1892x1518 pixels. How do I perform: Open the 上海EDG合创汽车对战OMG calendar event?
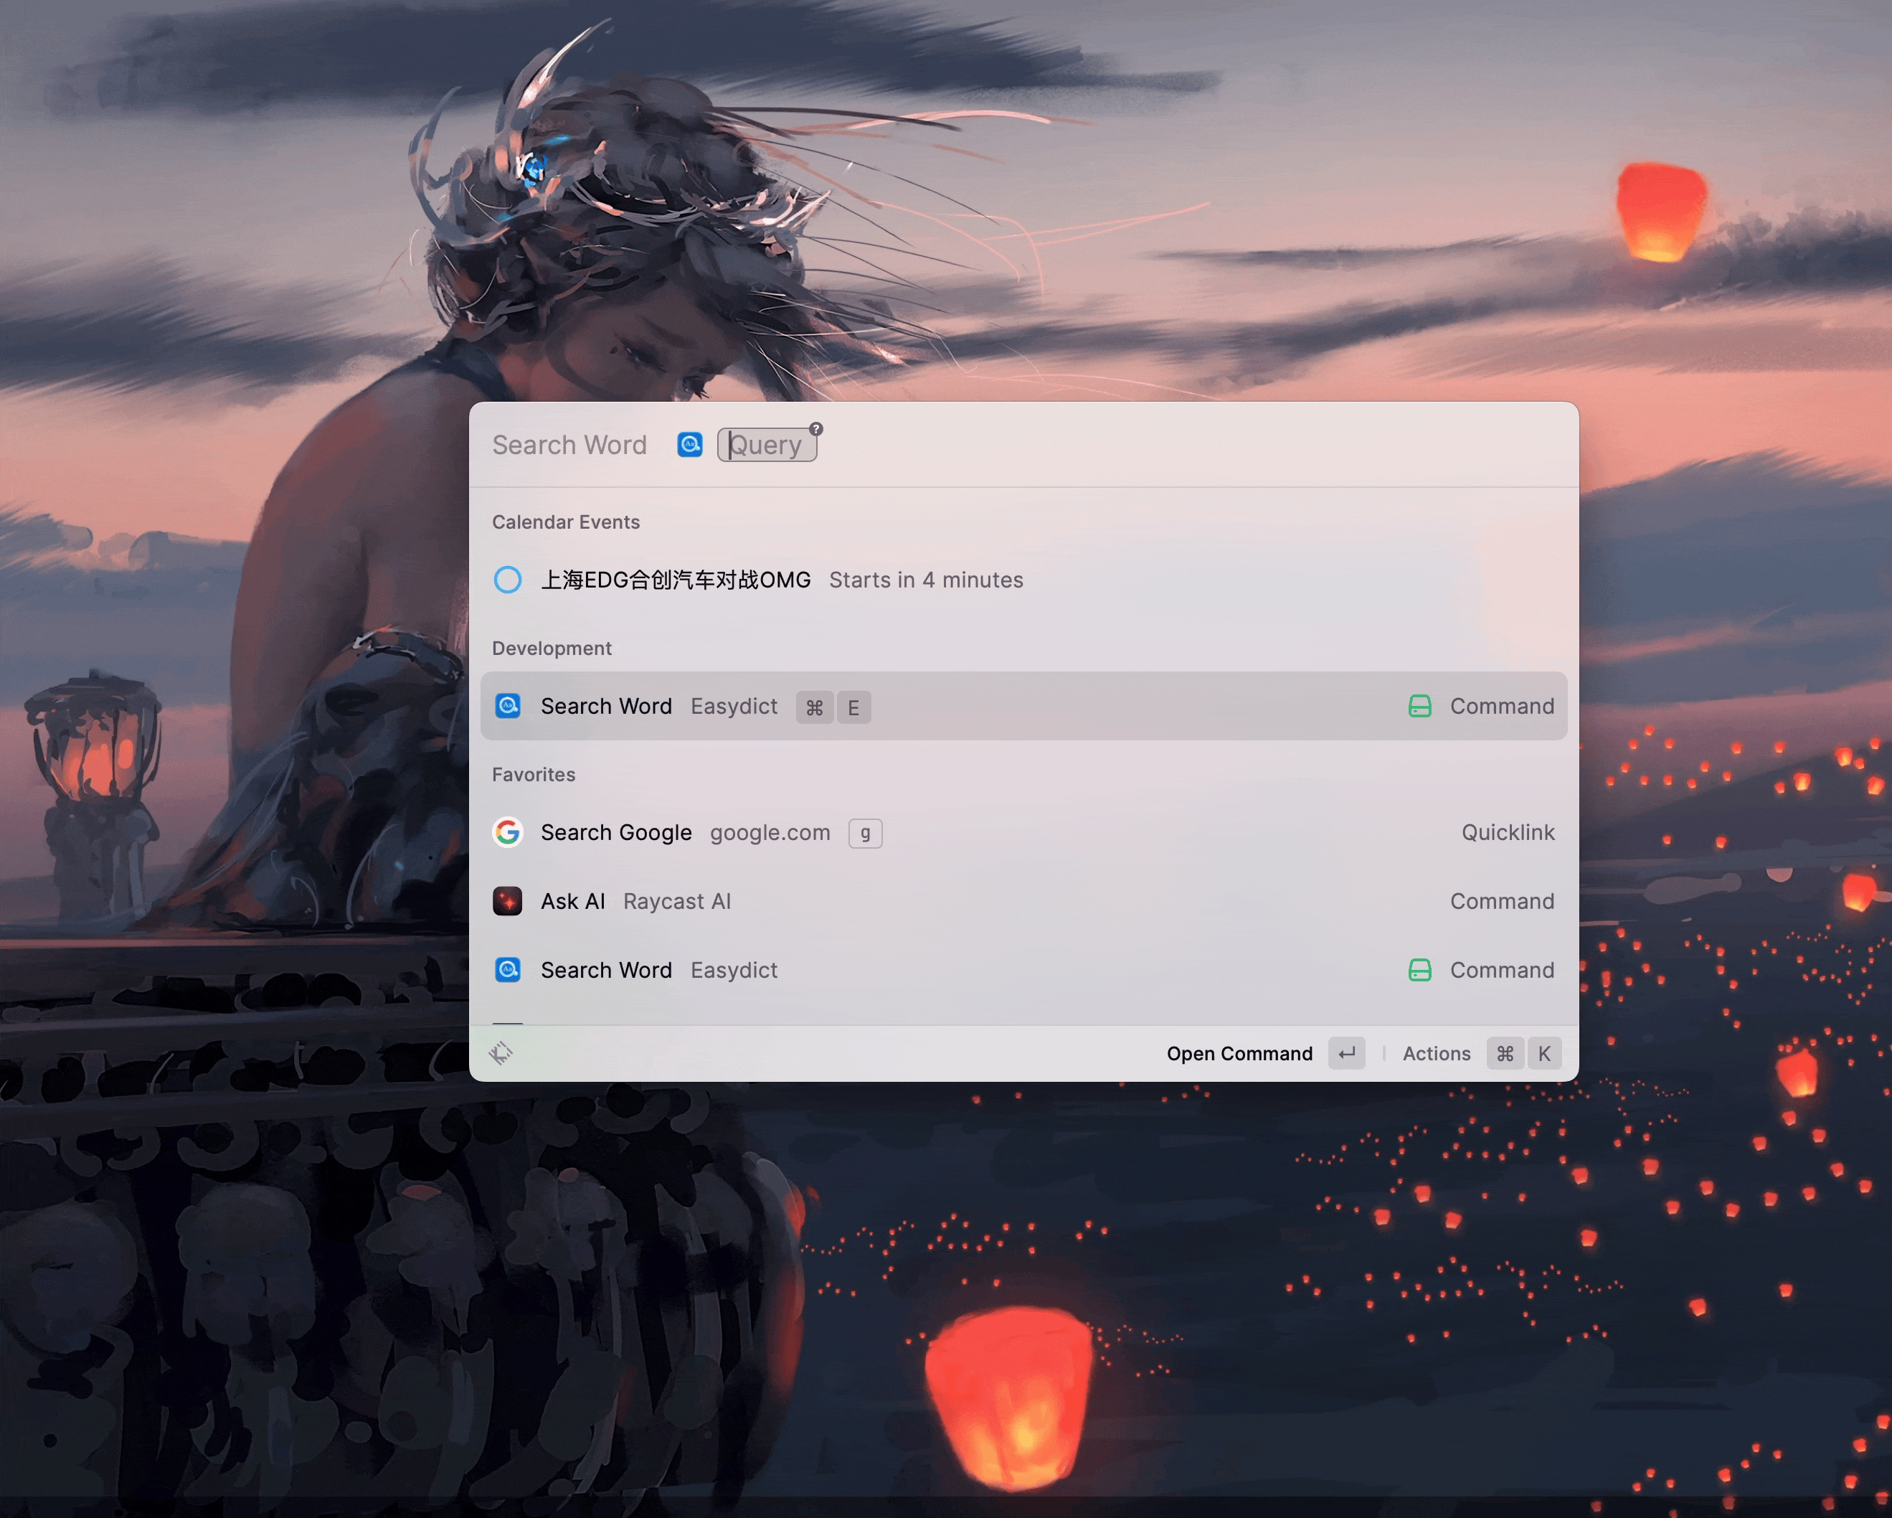coord(675,580)
